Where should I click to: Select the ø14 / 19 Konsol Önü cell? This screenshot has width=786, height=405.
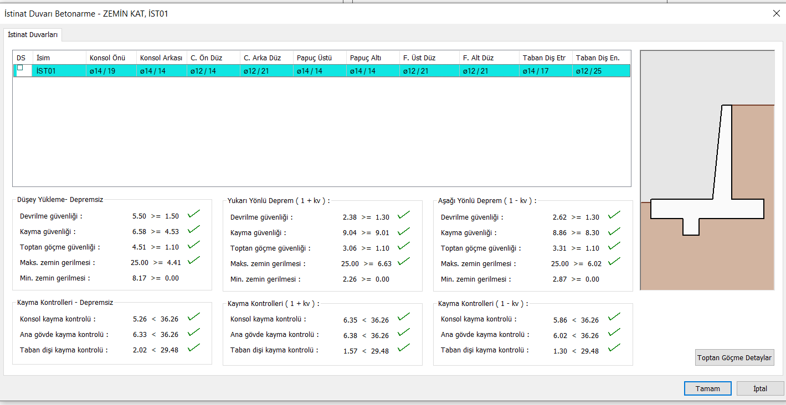point(111,71)
